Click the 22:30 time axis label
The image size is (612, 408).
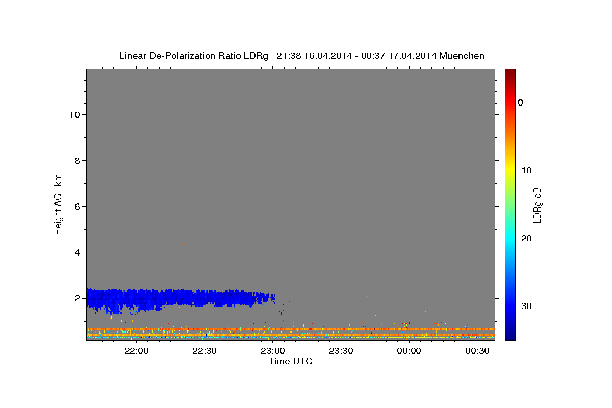[x=205, y=351]
